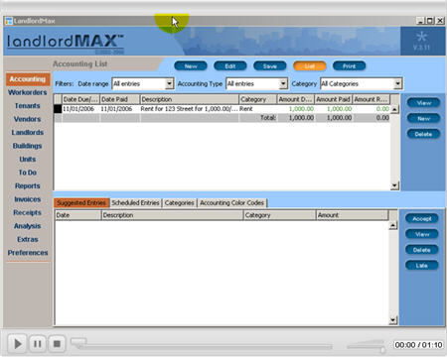Click accounting list scroll up arrow
This screenshot has width=447, height=357.
tap(394, 109)
